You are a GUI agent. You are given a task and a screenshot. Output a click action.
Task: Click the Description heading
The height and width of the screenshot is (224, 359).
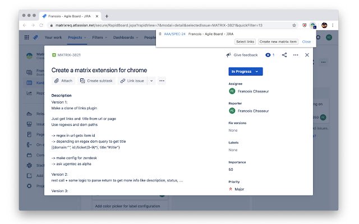click(61, 96)
